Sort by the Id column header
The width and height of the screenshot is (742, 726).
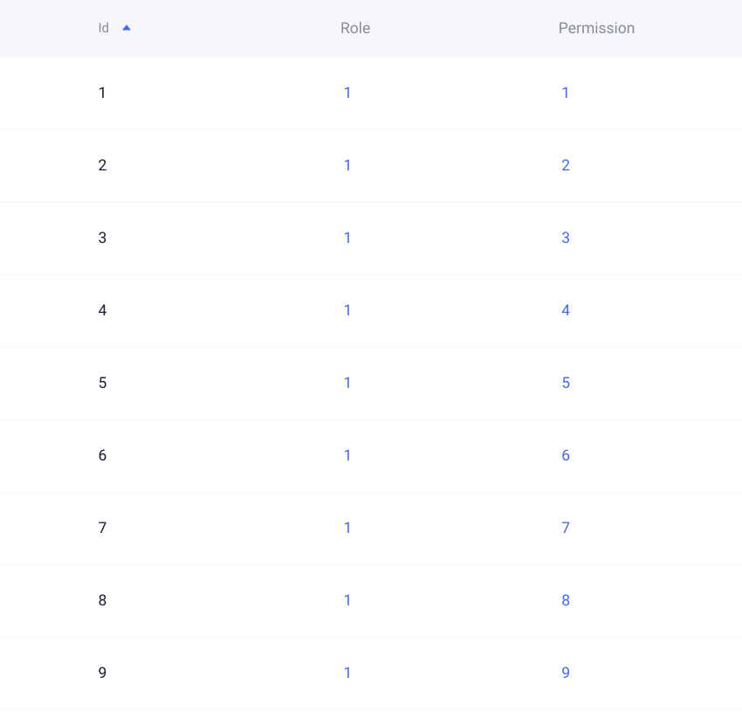pyautogui.click(x=104, y=28)
